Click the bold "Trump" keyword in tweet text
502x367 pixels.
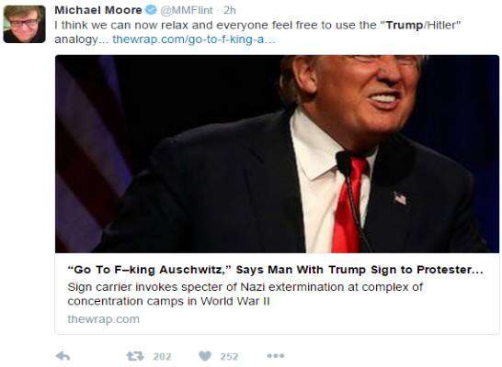click(405, 25)
